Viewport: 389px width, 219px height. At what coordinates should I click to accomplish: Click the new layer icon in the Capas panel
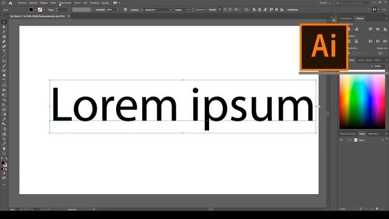click(377, 209)
